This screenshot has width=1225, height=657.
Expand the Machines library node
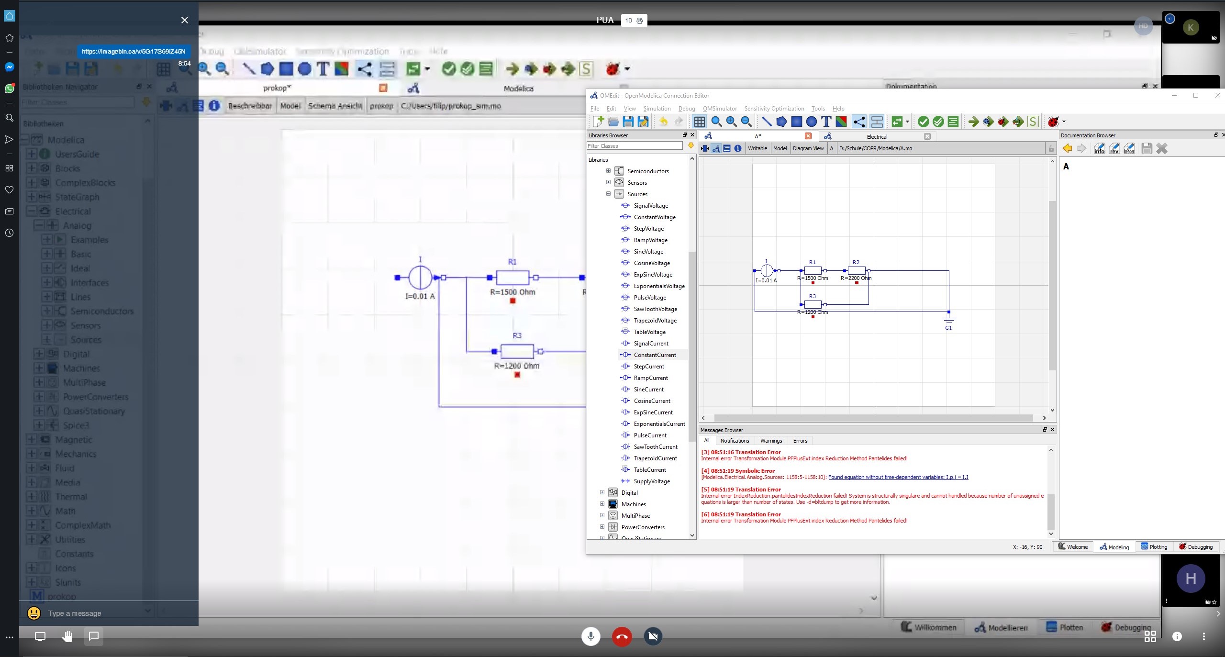tap(602, 504)
